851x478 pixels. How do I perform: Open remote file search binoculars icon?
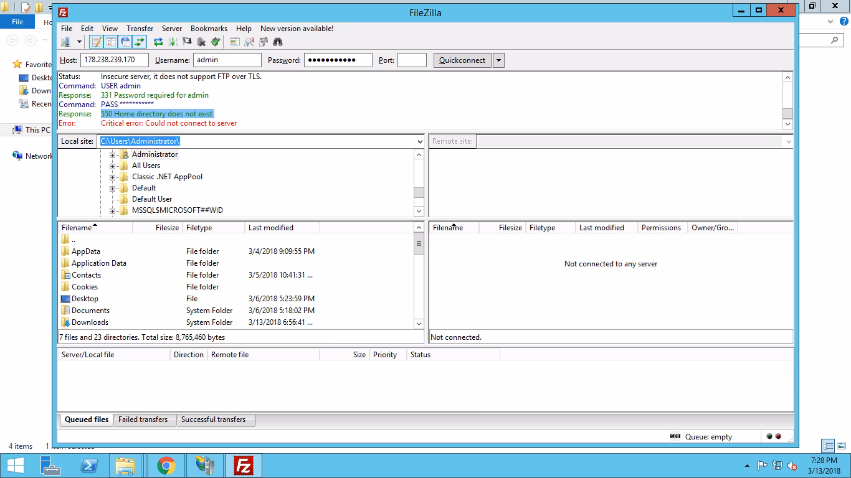(x=278, y=42)
